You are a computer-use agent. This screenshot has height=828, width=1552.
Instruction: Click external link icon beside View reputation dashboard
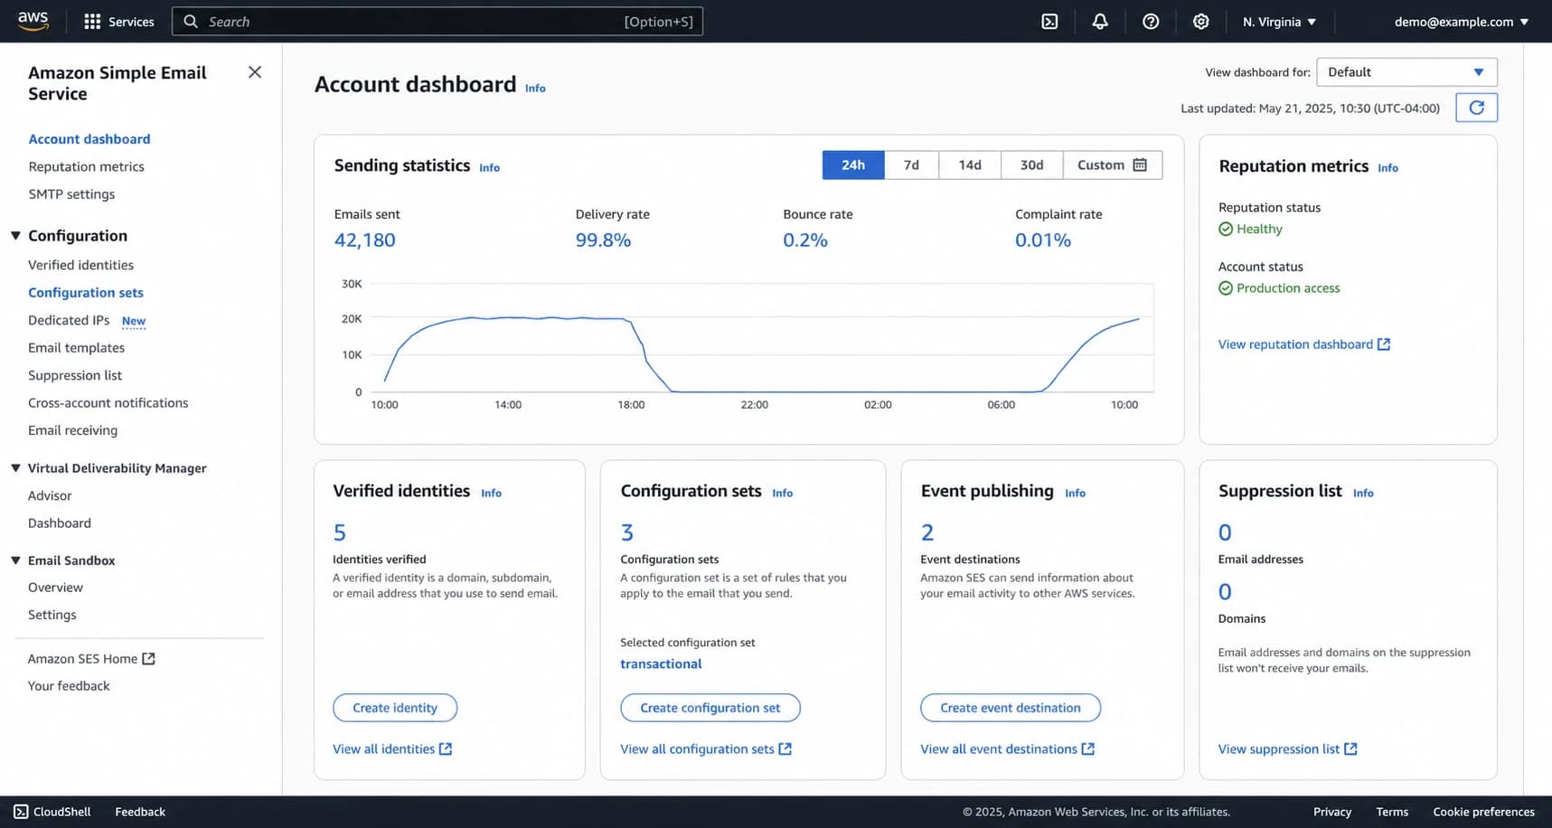1383,344
